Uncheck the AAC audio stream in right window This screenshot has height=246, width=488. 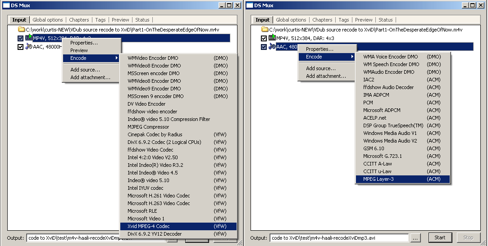pyautogui.click(x=264, y=47)
